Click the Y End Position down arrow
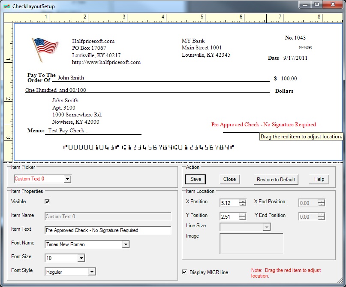The image size is (346, 287). 321,217
